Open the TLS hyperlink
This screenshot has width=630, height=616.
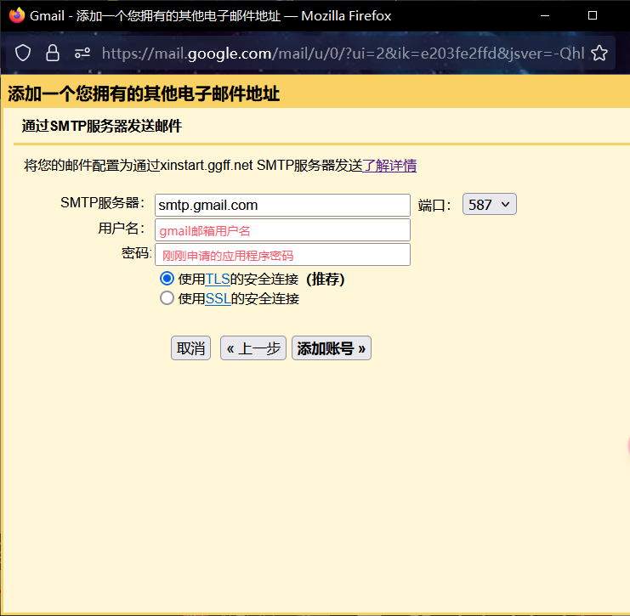[218, 279]
